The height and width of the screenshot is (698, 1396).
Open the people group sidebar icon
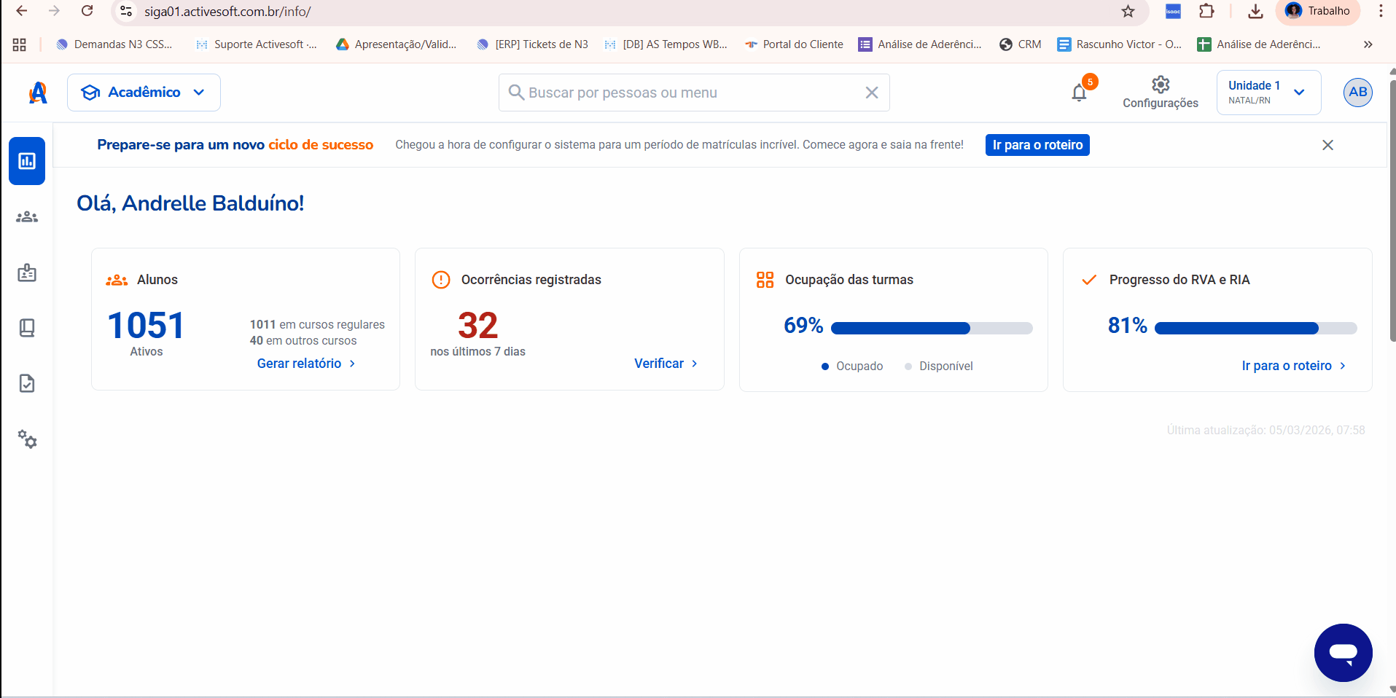click(27, 217)
